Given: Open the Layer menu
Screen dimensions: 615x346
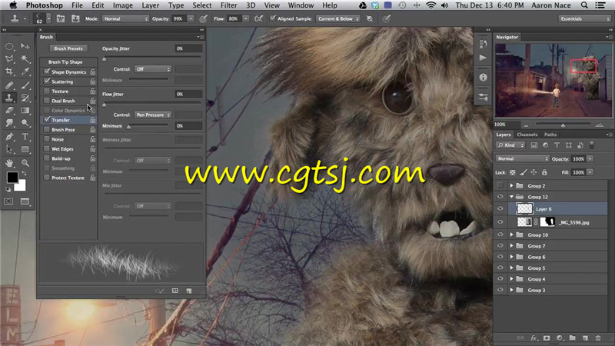Looking at the screenshot, I should tap(151, 5).
